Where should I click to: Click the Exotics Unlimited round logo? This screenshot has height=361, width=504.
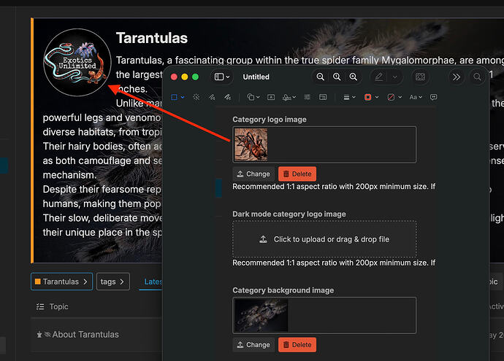[x=77, y=62]
